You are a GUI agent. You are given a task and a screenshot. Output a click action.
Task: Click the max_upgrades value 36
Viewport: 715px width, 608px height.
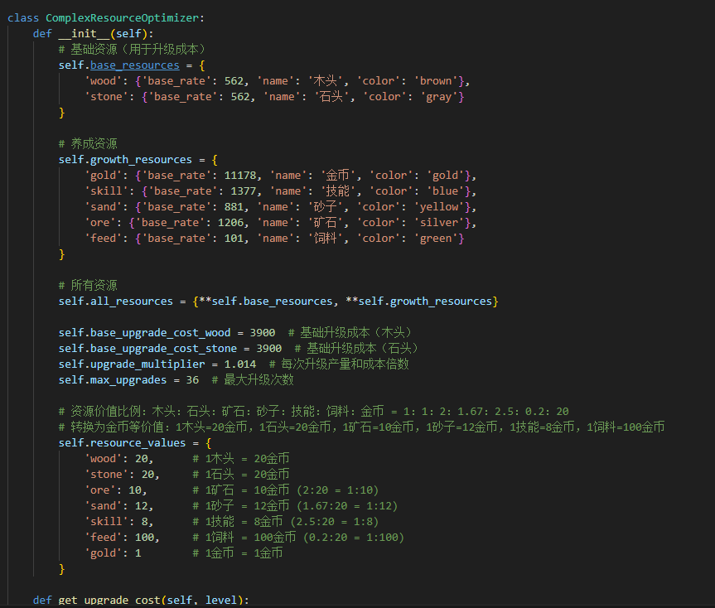point(192,380)
